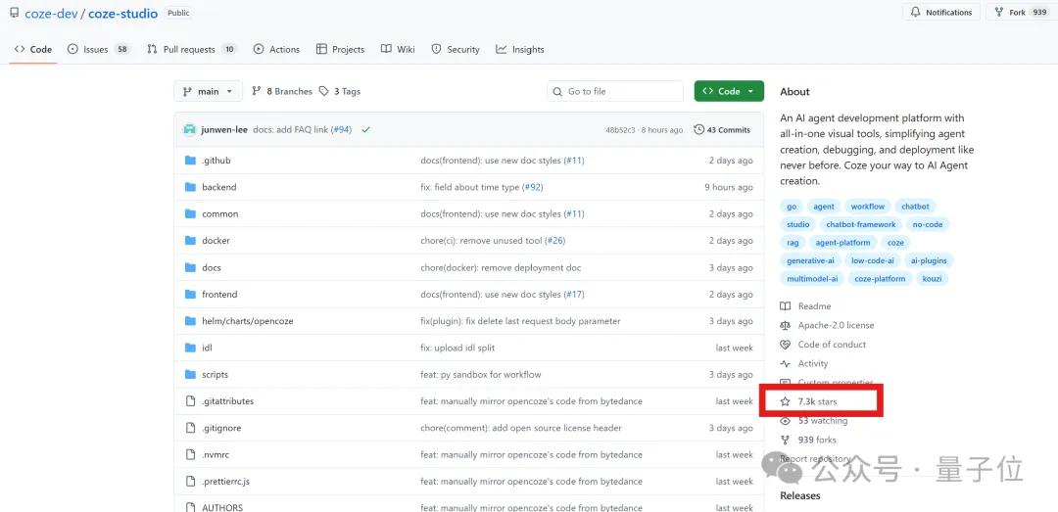Open the Fork 939 button

point(1022,13)
